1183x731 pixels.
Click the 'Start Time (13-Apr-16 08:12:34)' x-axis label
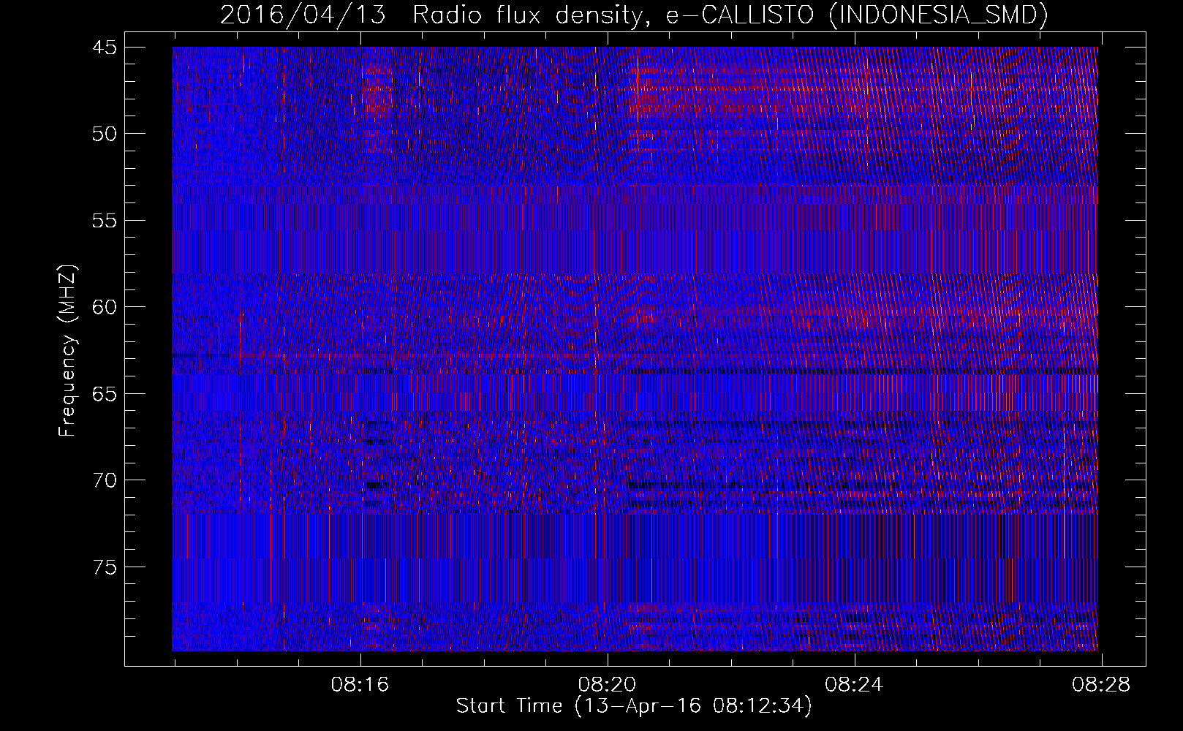pyautogui.click(x=634, y=706)
